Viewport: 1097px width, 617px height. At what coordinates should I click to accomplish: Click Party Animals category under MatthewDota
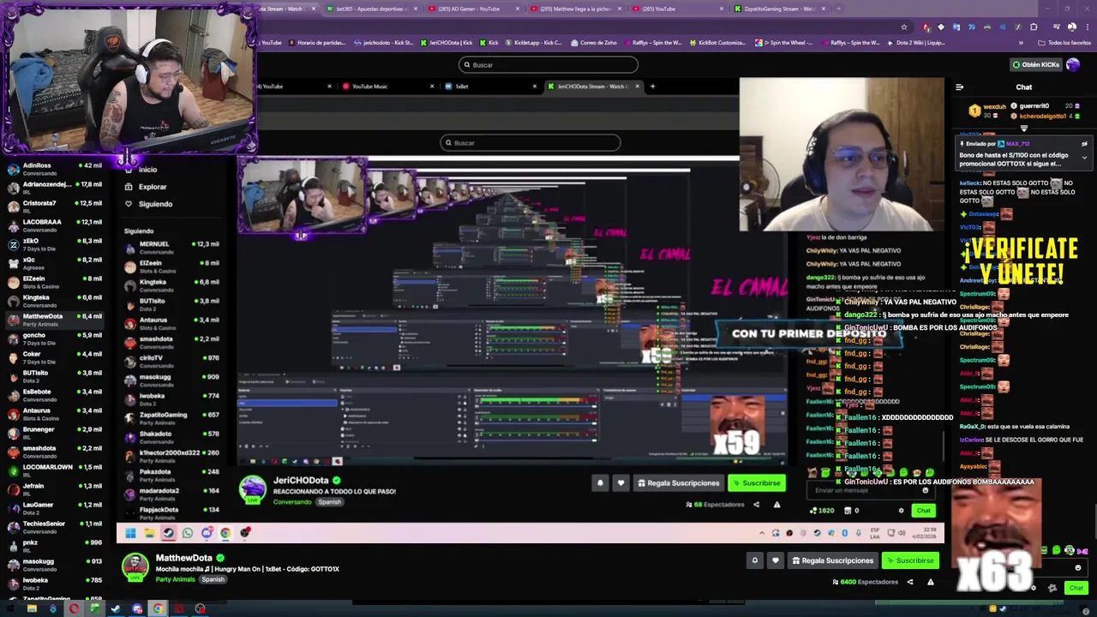coord(175,579)
